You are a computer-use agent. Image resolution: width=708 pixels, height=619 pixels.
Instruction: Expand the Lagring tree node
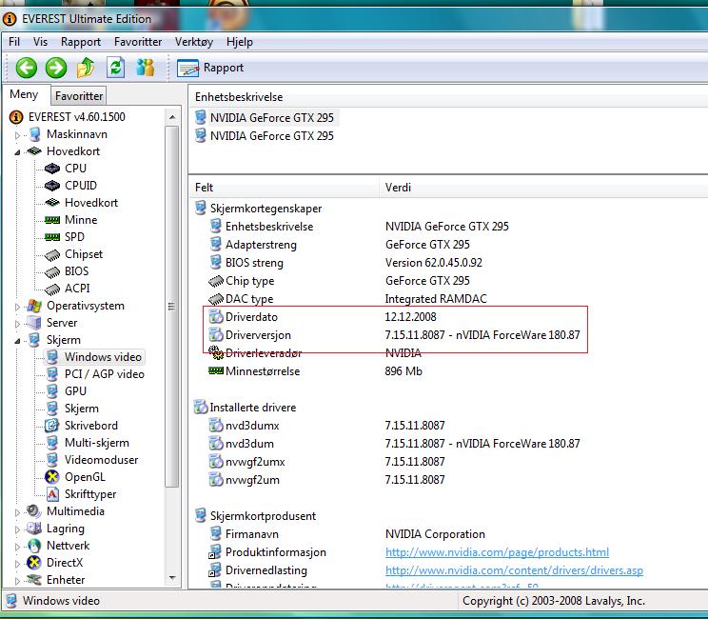18,529
